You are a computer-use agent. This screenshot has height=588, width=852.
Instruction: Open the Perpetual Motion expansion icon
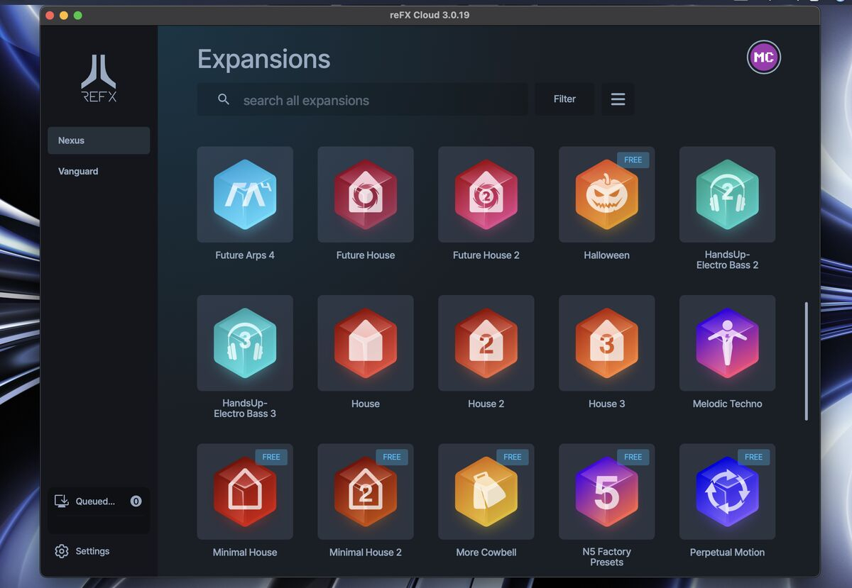pyautogui.click(x=727, y=492)
